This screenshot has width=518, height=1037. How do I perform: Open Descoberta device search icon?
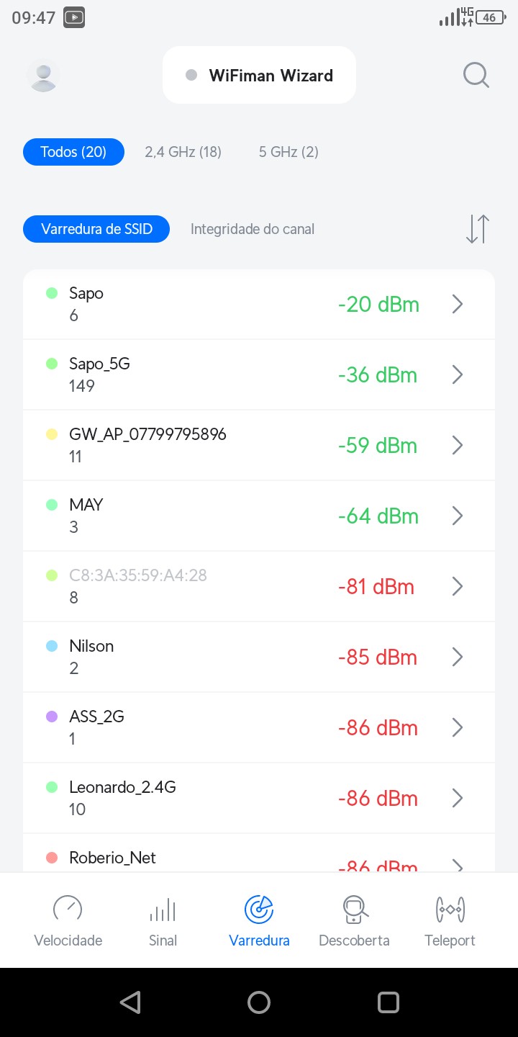click(x=354, y=910)
